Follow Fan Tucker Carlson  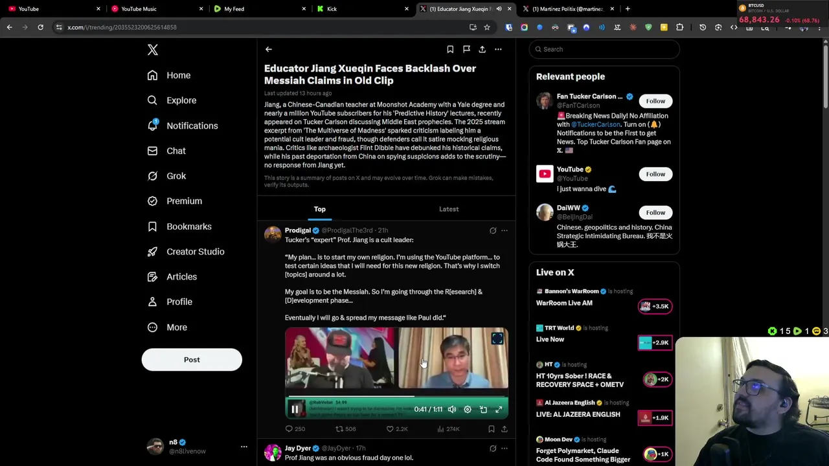[x=655, y=101]
